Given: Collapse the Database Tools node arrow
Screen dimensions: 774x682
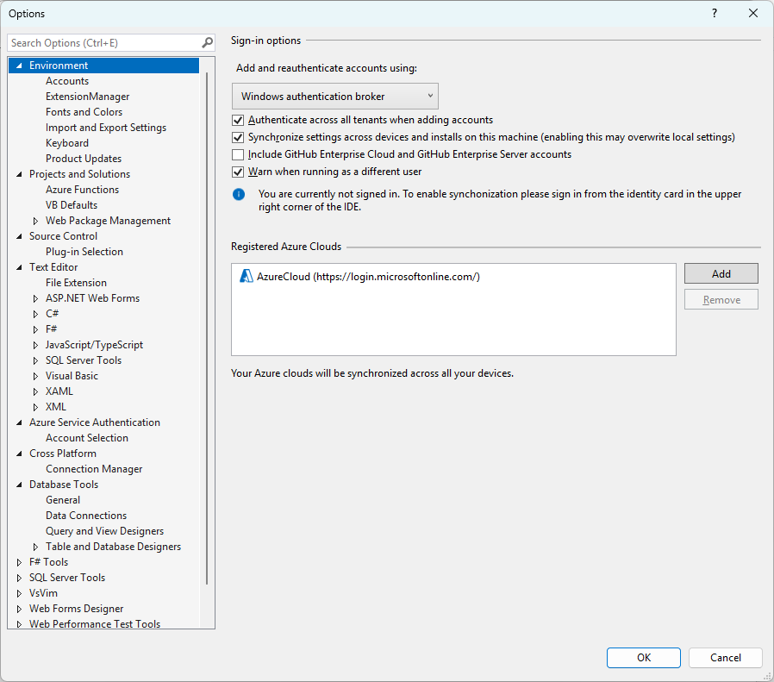Looking at the screenshot, I should point(19,485).
